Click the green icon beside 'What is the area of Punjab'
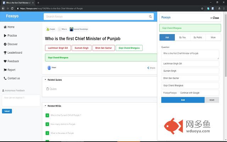227x142 pixels. [47, 133]
